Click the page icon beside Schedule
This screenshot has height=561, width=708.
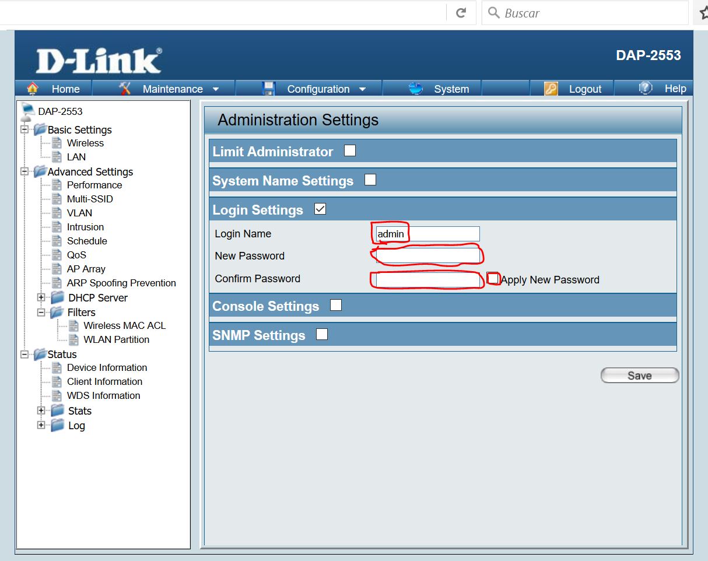[x=57, y=241]
